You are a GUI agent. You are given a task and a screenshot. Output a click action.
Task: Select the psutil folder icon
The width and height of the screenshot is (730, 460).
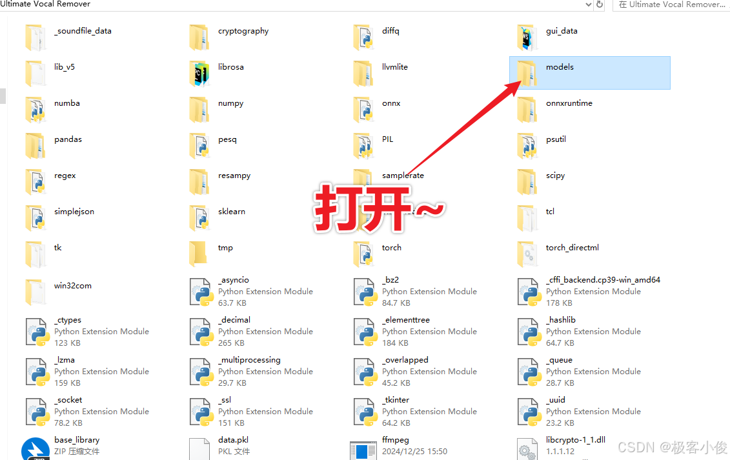527,145
